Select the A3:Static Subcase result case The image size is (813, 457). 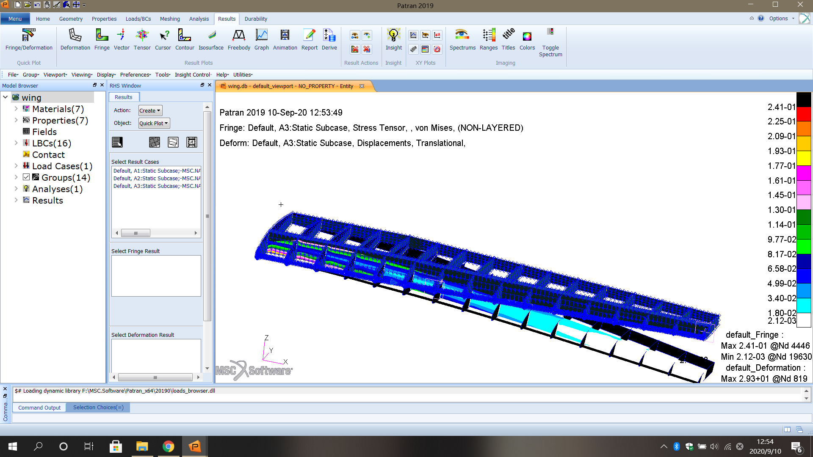(157, 186)
